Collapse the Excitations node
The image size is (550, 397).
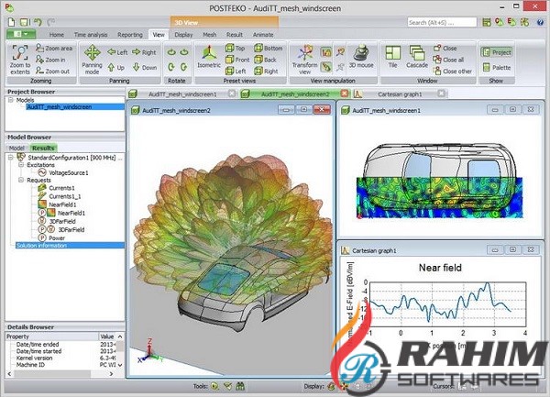tap(21, 164)
